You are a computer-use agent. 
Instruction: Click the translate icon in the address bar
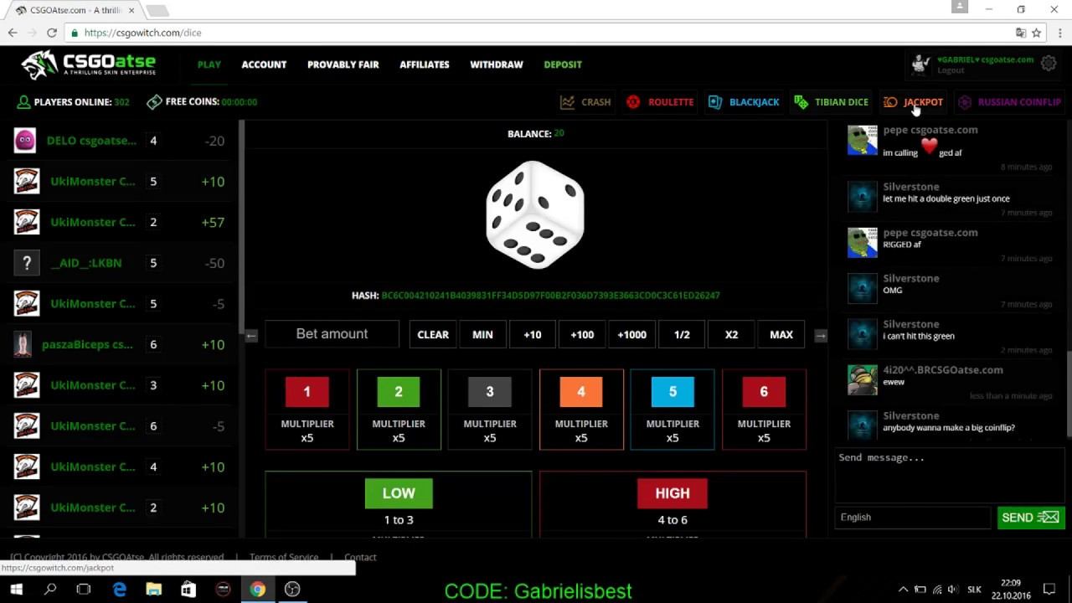[x=1021, y=33]
